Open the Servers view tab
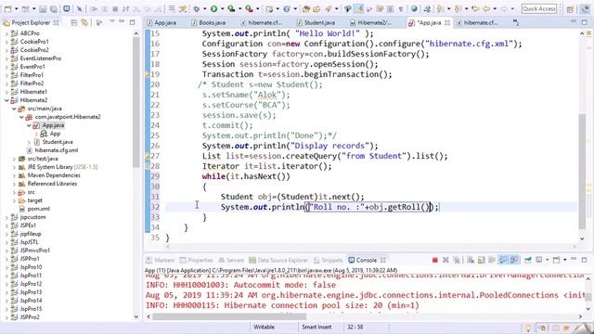This screenshot has height=334, width=594. [231, 260]
